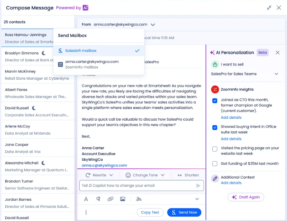Click the Change Tone smiley icon
Viewport: 287px width, 221px height.
128,175
